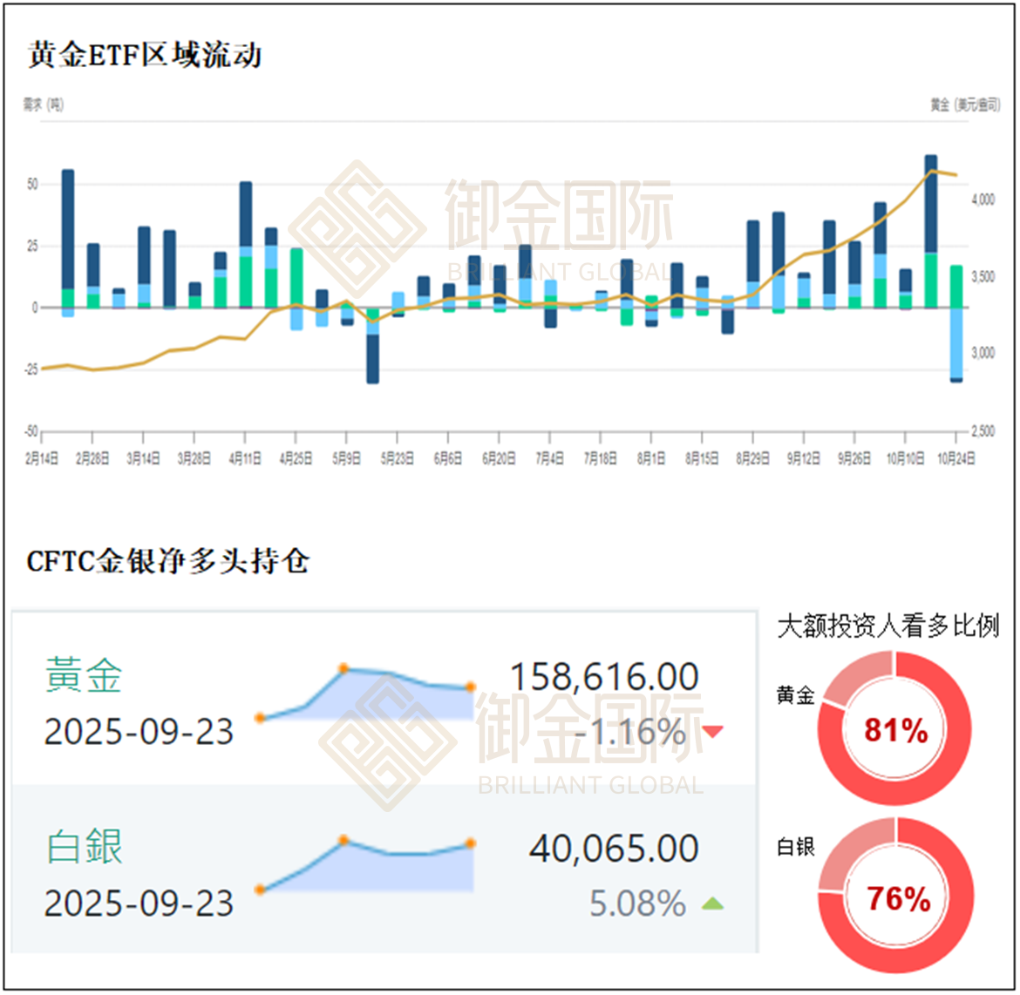The width and height of the screenshot is (1020, 995).
Task: Click the first orange point on the gold sparkline
Action: (x=260, y=718)
